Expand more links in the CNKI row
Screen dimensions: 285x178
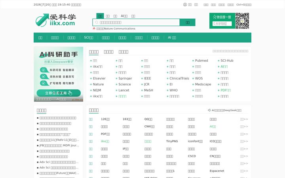[x=244, y=127]
